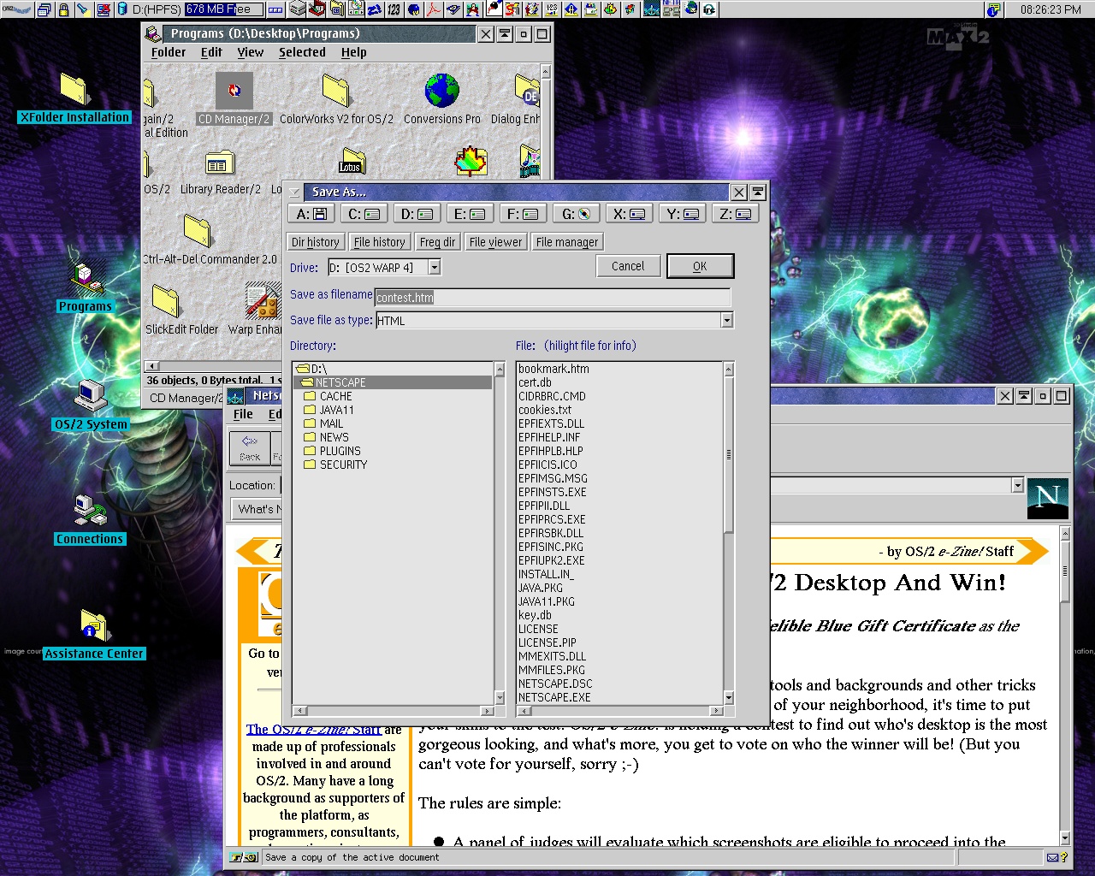Select cookies.txt in the File list
1095x876 pixels.
click(x=545, y=410)
